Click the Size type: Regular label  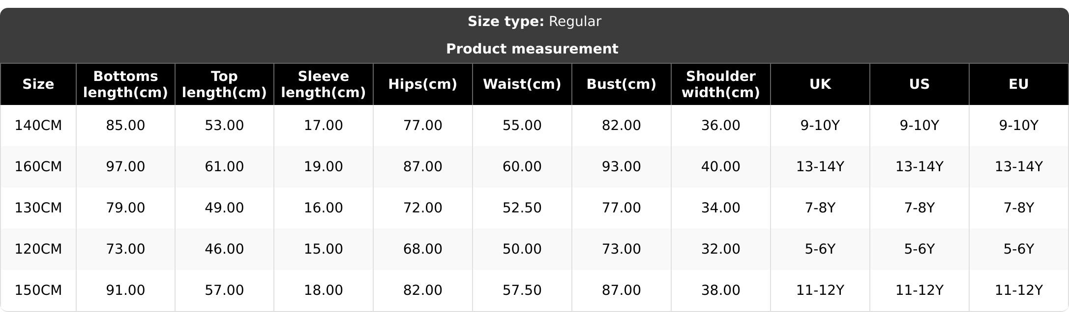(534, 22)
